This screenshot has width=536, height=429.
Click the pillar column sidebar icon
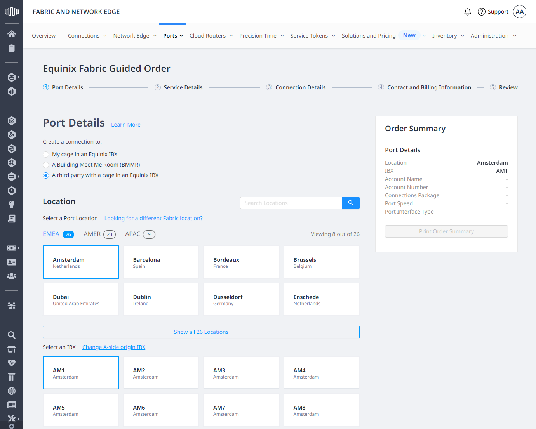pos(12,377)
